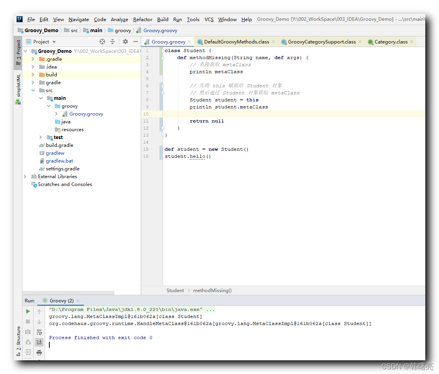Fold methodMissing method at line 2
Image resolution: width=439 pixels, height=374 pixels.
163,58
